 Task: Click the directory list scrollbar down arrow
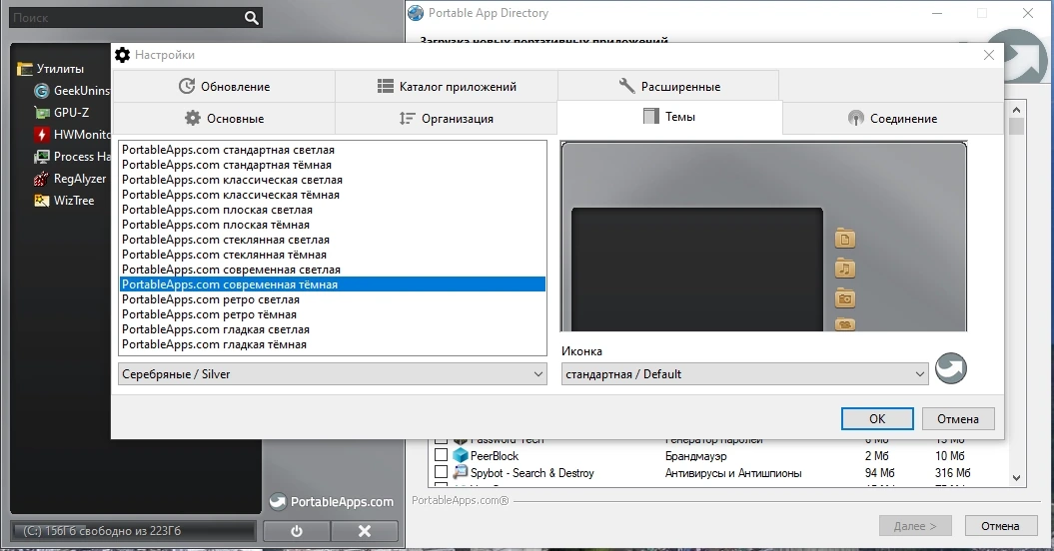click(1016, 478)
